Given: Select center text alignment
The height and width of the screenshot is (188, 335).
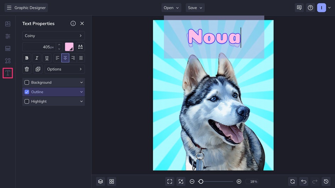Looking at the screenshot, I should 65,58.
